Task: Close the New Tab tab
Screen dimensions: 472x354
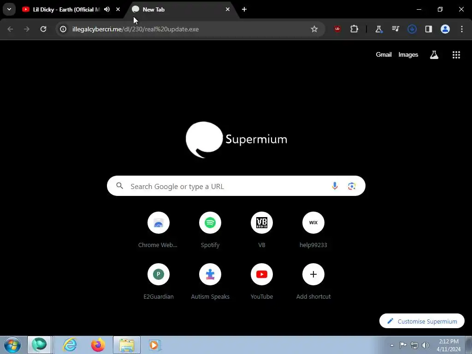Action: tap(228, 9)
